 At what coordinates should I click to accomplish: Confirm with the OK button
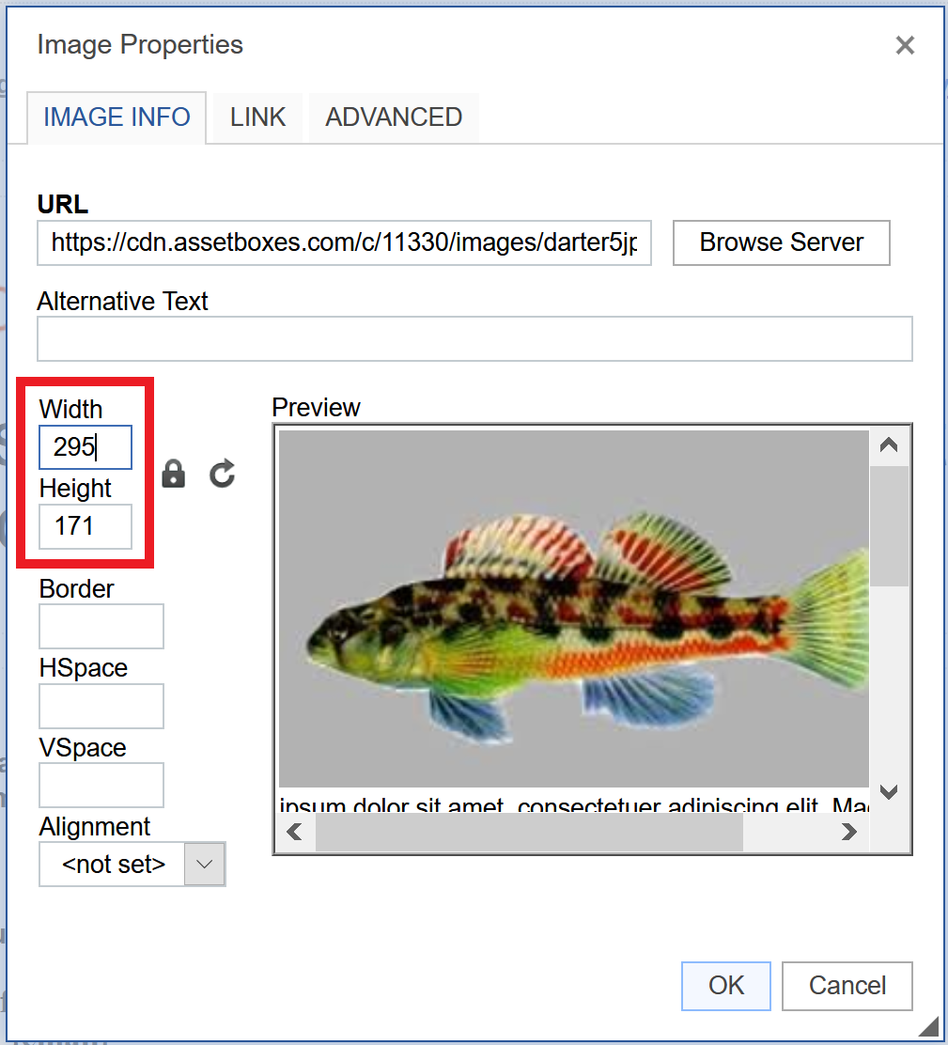(726, 986)
